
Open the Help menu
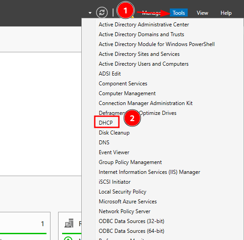(226, 13)
